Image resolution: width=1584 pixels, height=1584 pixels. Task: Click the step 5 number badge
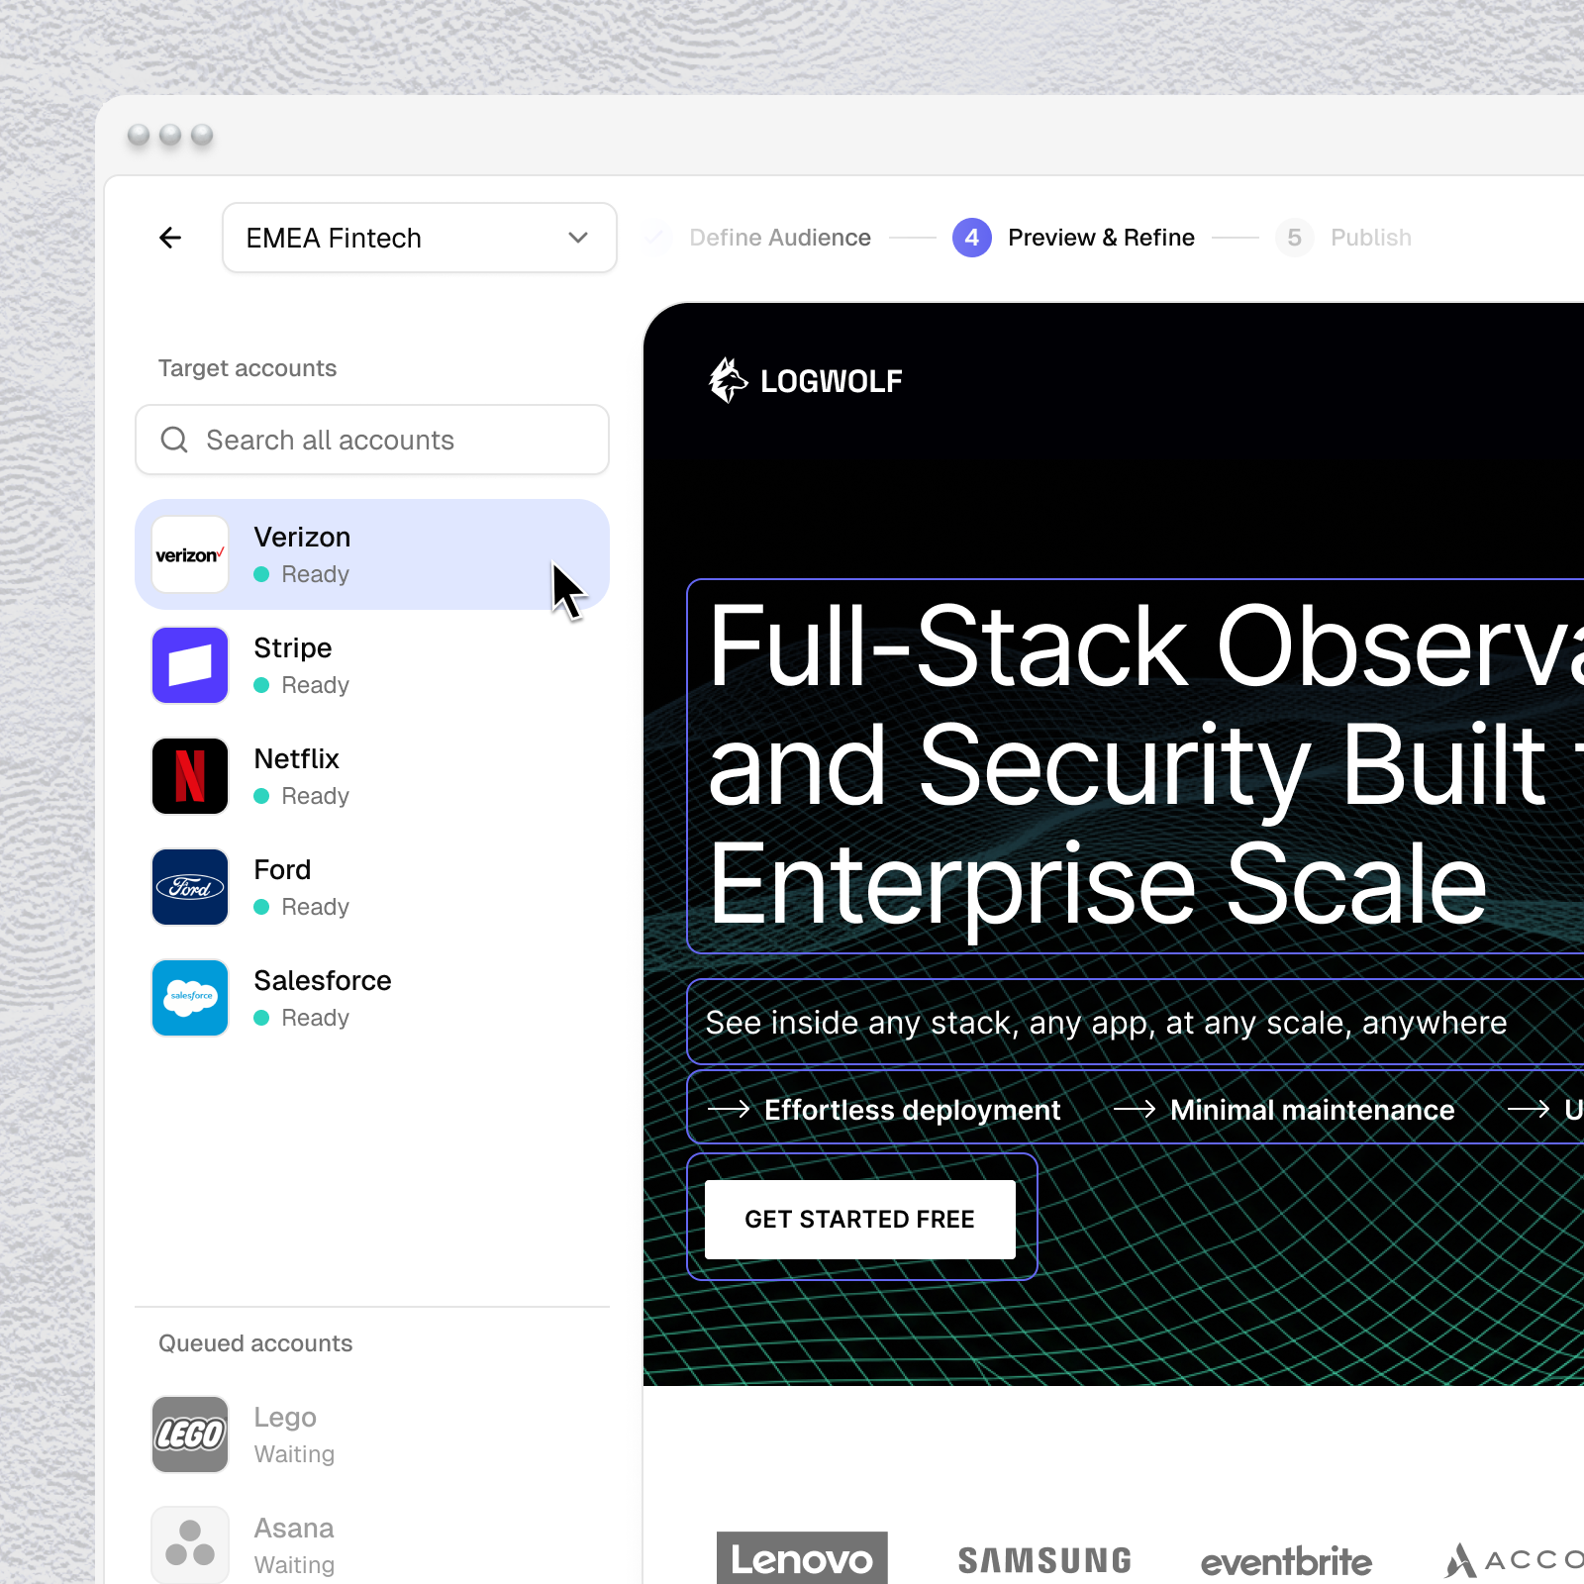pos(1294,238)
